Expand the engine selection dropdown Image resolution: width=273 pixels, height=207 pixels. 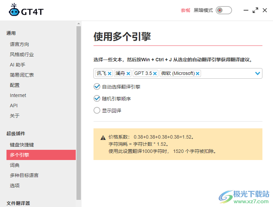[x=258, y=73]
